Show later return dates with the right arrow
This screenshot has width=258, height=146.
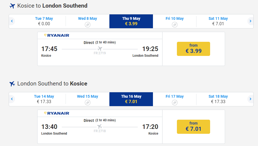[x=250, y=99]
